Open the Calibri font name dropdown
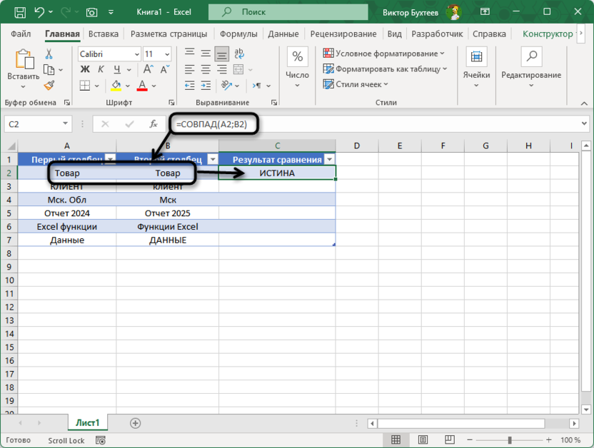The image size is (594, 448). pyautogui.click(x=136, y=54)
